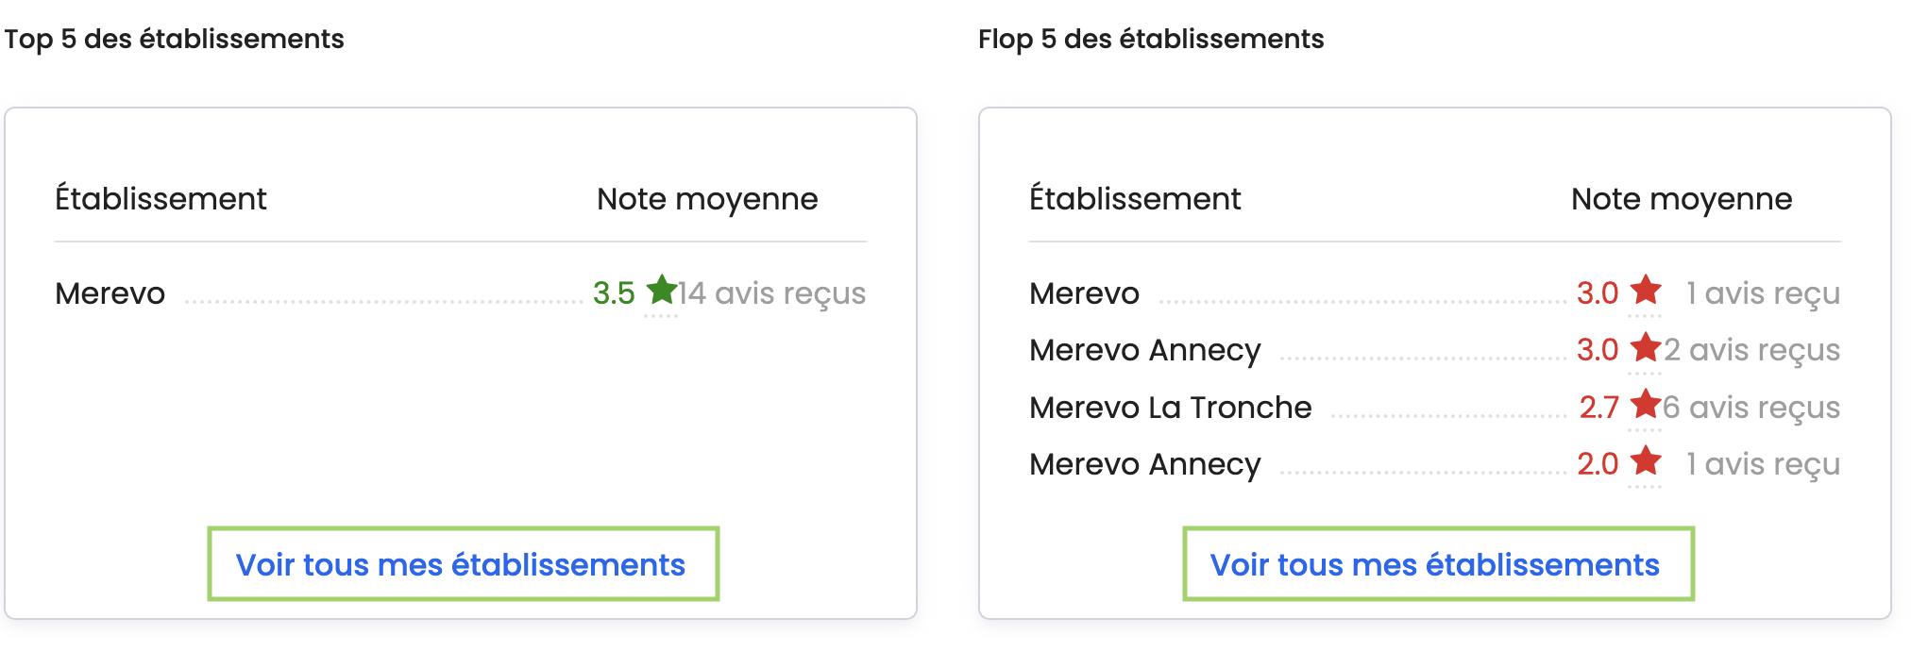The width and height of the screenshot is (1911, 668).
Task: Click '14 avis reçus' review count
Action: [771, 293]
